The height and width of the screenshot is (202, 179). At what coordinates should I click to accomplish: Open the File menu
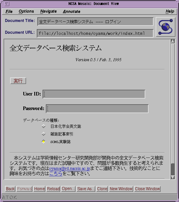[x=9, y=12]
